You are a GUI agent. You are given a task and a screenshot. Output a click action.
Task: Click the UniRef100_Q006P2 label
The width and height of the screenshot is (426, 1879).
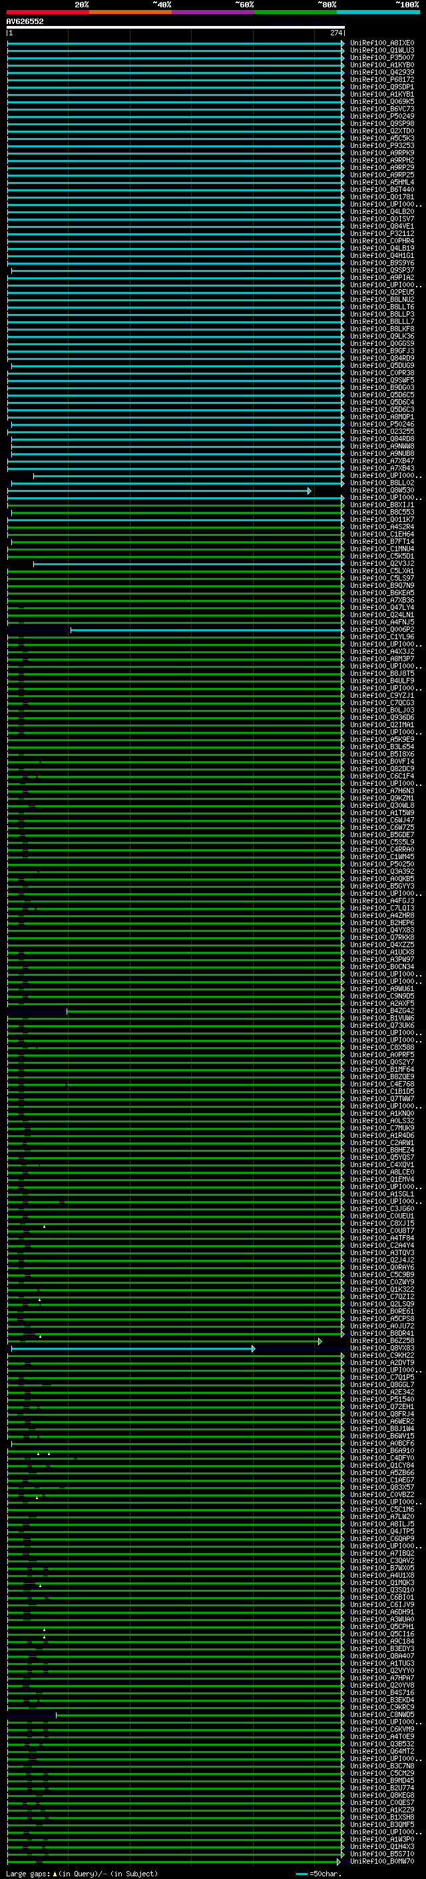[381, 629]
